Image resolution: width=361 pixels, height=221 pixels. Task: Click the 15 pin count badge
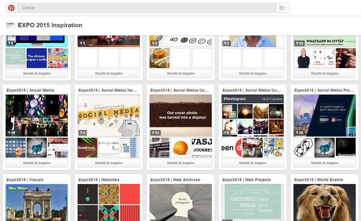tap(155, 133)
